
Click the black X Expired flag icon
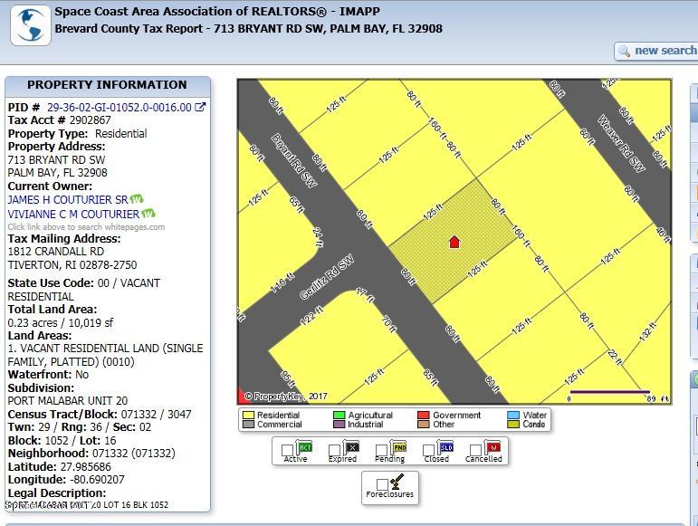pos(351,447)
